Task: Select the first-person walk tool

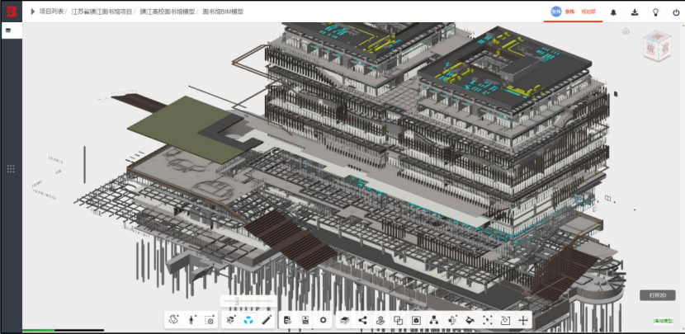Action: pyautogui.click(x=191, y=320)
